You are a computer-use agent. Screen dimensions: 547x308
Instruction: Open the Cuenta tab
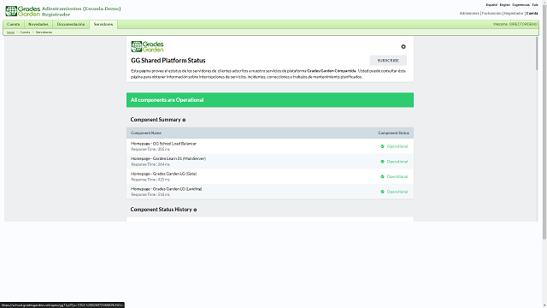pos(14,25)
